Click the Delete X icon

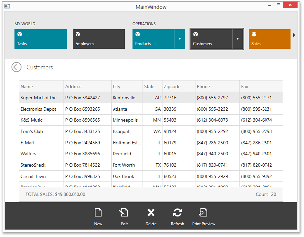tap(151, 213)
